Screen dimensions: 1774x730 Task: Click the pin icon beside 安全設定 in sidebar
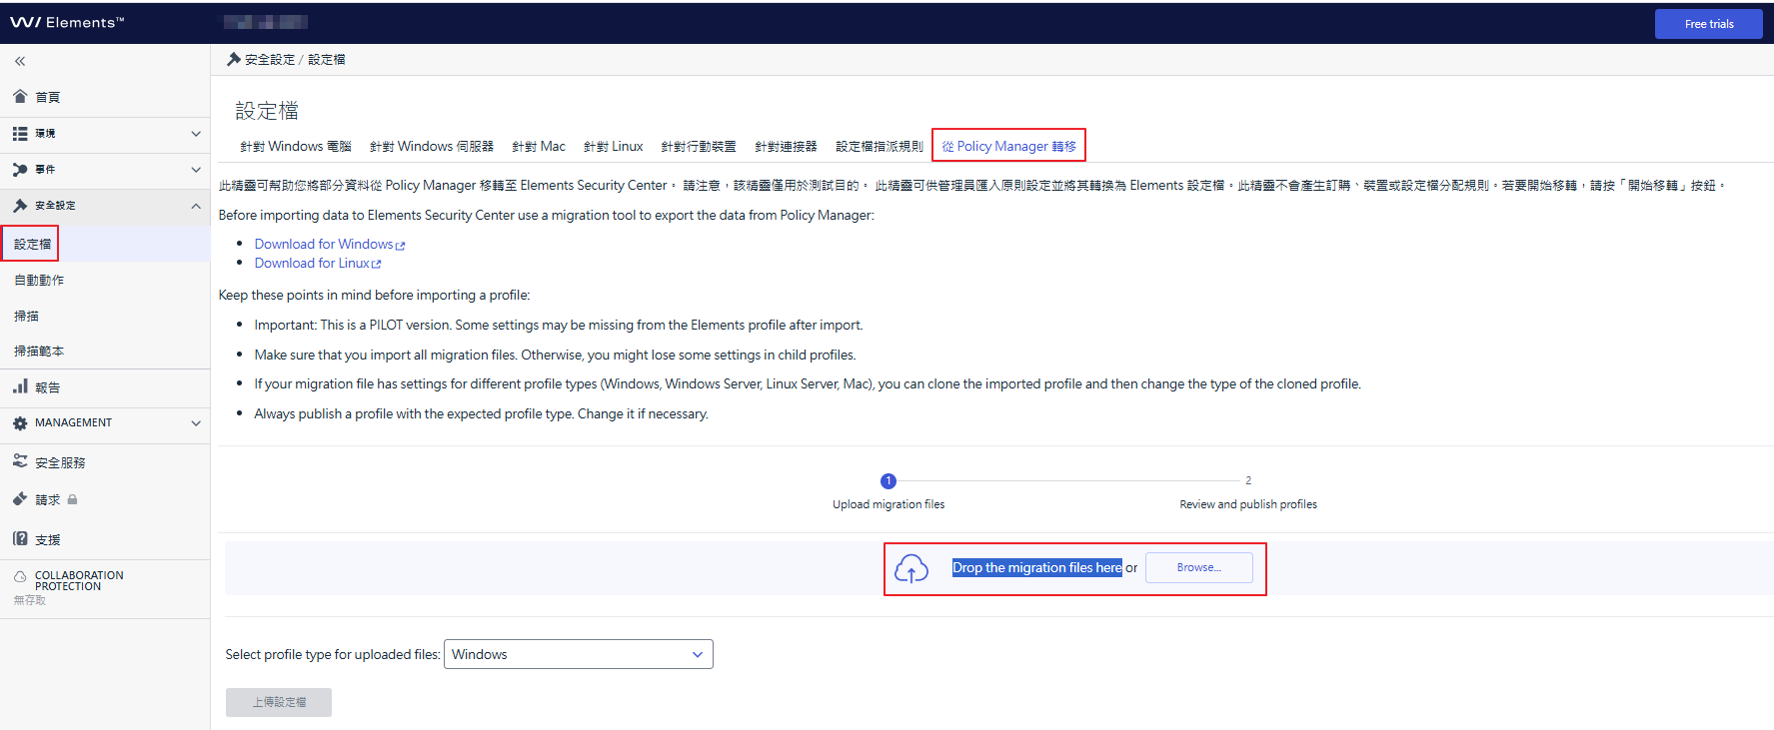click(20, 206)
